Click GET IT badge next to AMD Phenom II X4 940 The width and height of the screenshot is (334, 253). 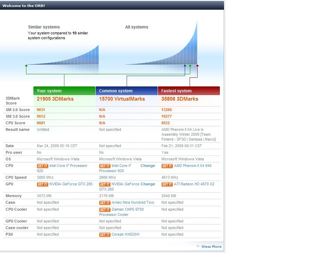click(167, 166)
